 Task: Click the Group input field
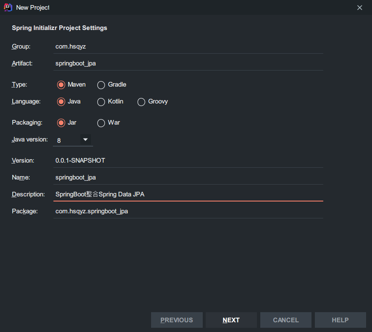[x=188, y=46]
